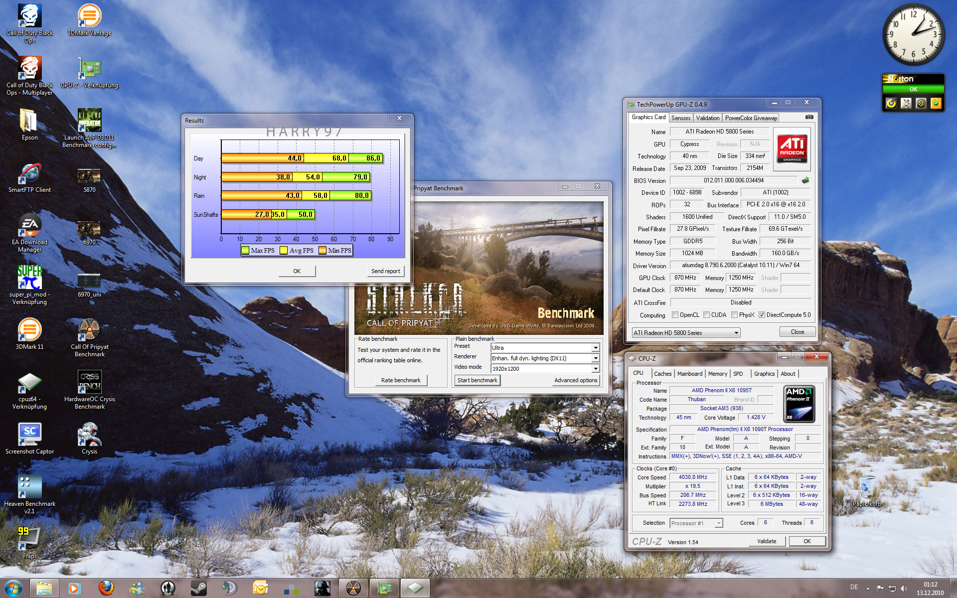Switch to Mainboard tab in CPU-Z
The width and height of the screenshot is (957, 598).
click(x=690, y=374)
